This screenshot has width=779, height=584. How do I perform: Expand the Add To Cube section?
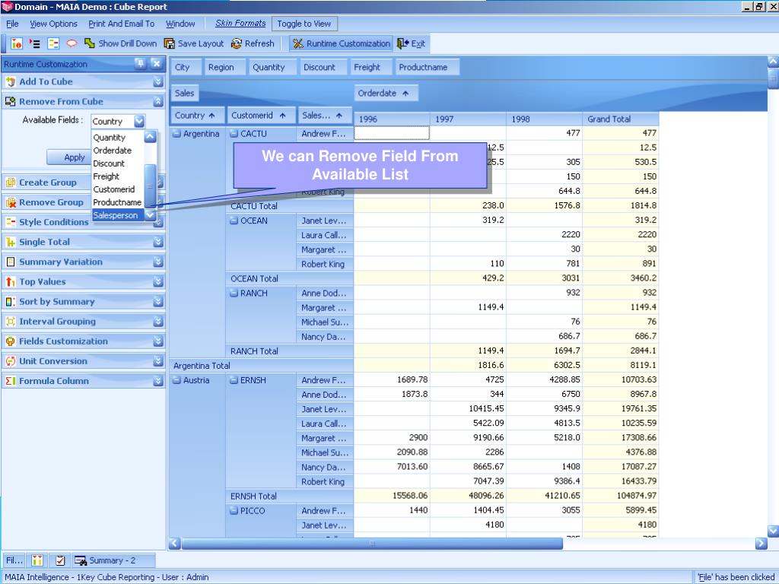[x=158, y=82]
